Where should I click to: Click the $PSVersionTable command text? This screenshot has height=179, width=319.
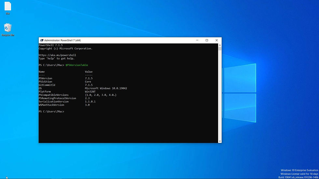pos(77,65)
